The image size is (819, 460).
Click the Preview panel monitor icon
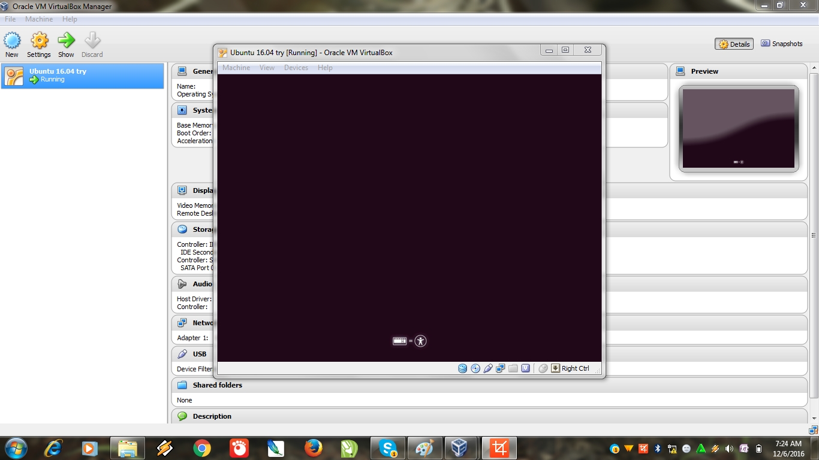[680, 71]
